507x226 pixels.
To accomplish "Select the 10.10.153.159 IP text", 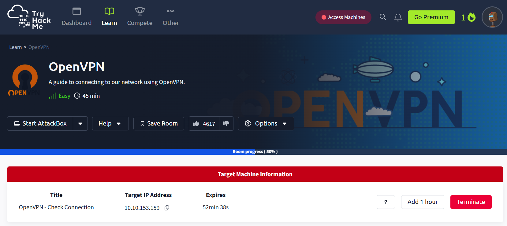I will point(142,208).
